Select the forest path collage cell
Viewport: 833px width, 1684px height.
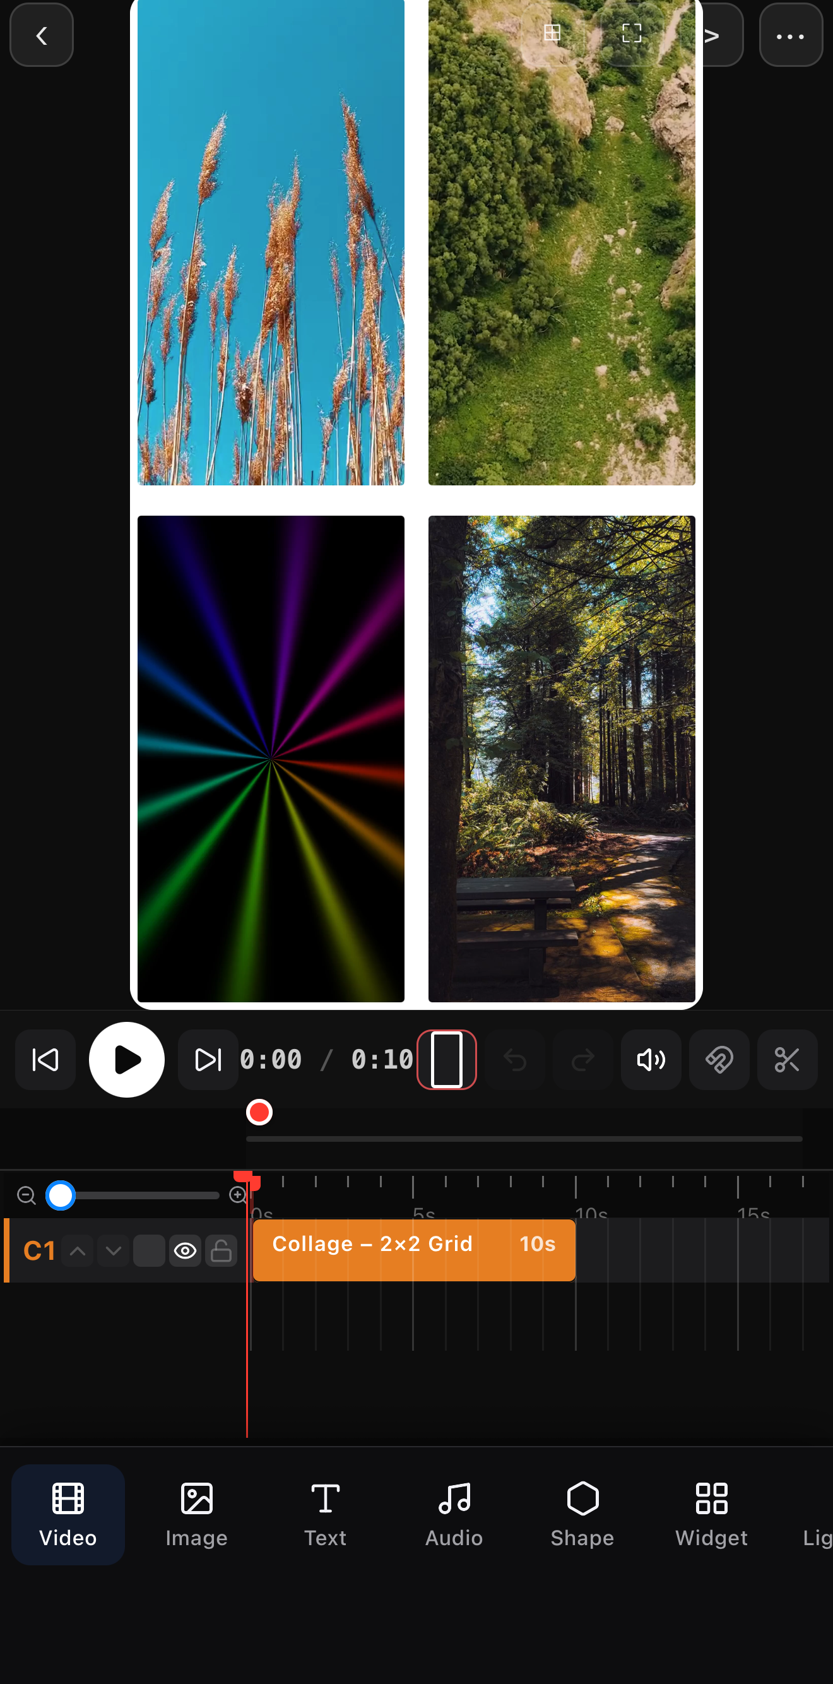click(x=562, y=758)
